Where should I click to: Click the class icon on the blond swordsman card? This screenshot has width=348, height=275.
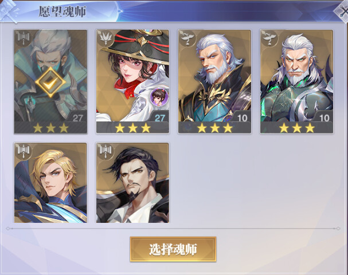click(x=24, y=151)
